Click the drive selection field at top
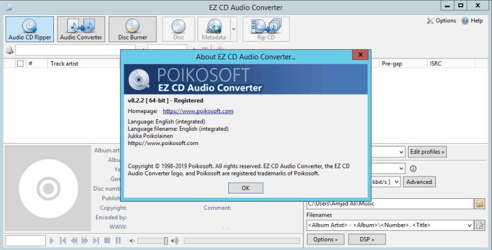 [75, 50]
